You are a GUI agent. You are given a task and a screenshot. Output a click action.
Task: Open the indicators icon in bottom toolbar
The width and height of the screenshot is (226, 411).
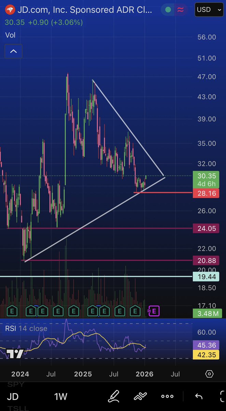(x=140, y=397)
